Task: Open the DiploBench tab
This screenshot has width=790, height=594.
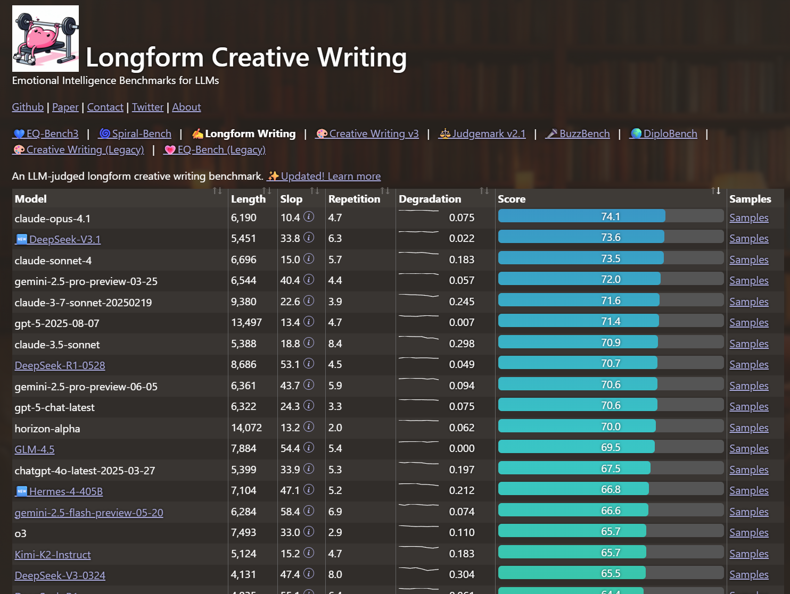Action: tap(663, 133)
